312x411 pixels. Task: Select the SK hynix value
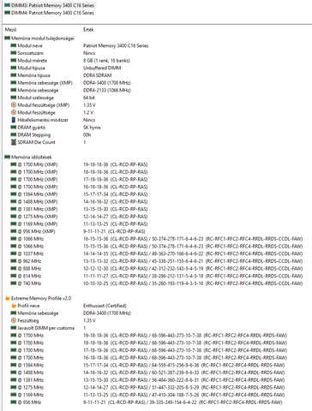[92, 128]
